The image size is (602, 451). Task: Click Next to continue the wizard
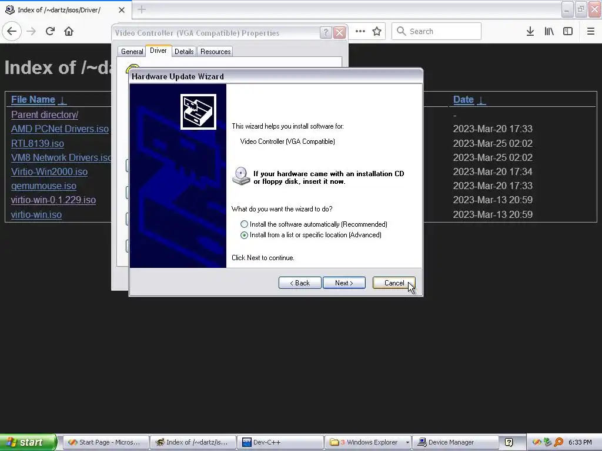344,283
